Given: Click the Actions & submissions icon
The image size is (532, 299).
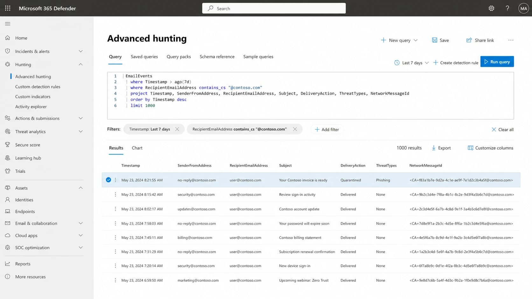Looking at the screenshot, I should pos(8,118).
